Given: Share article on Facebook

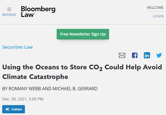Looking at the screenshot, I should click(x=135, y=55).
